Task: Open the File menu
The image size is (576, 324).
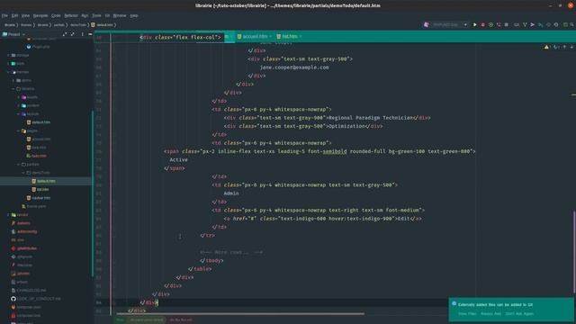Action: [x=4, y=15]
